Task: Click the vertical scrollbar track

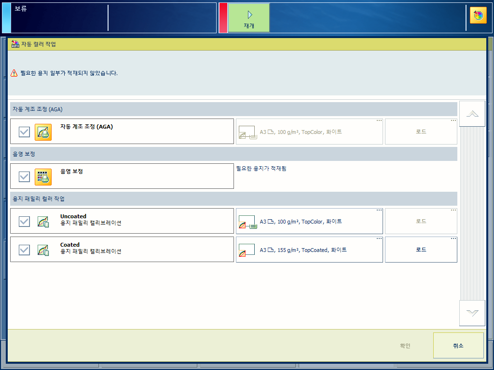Action: 472,213
